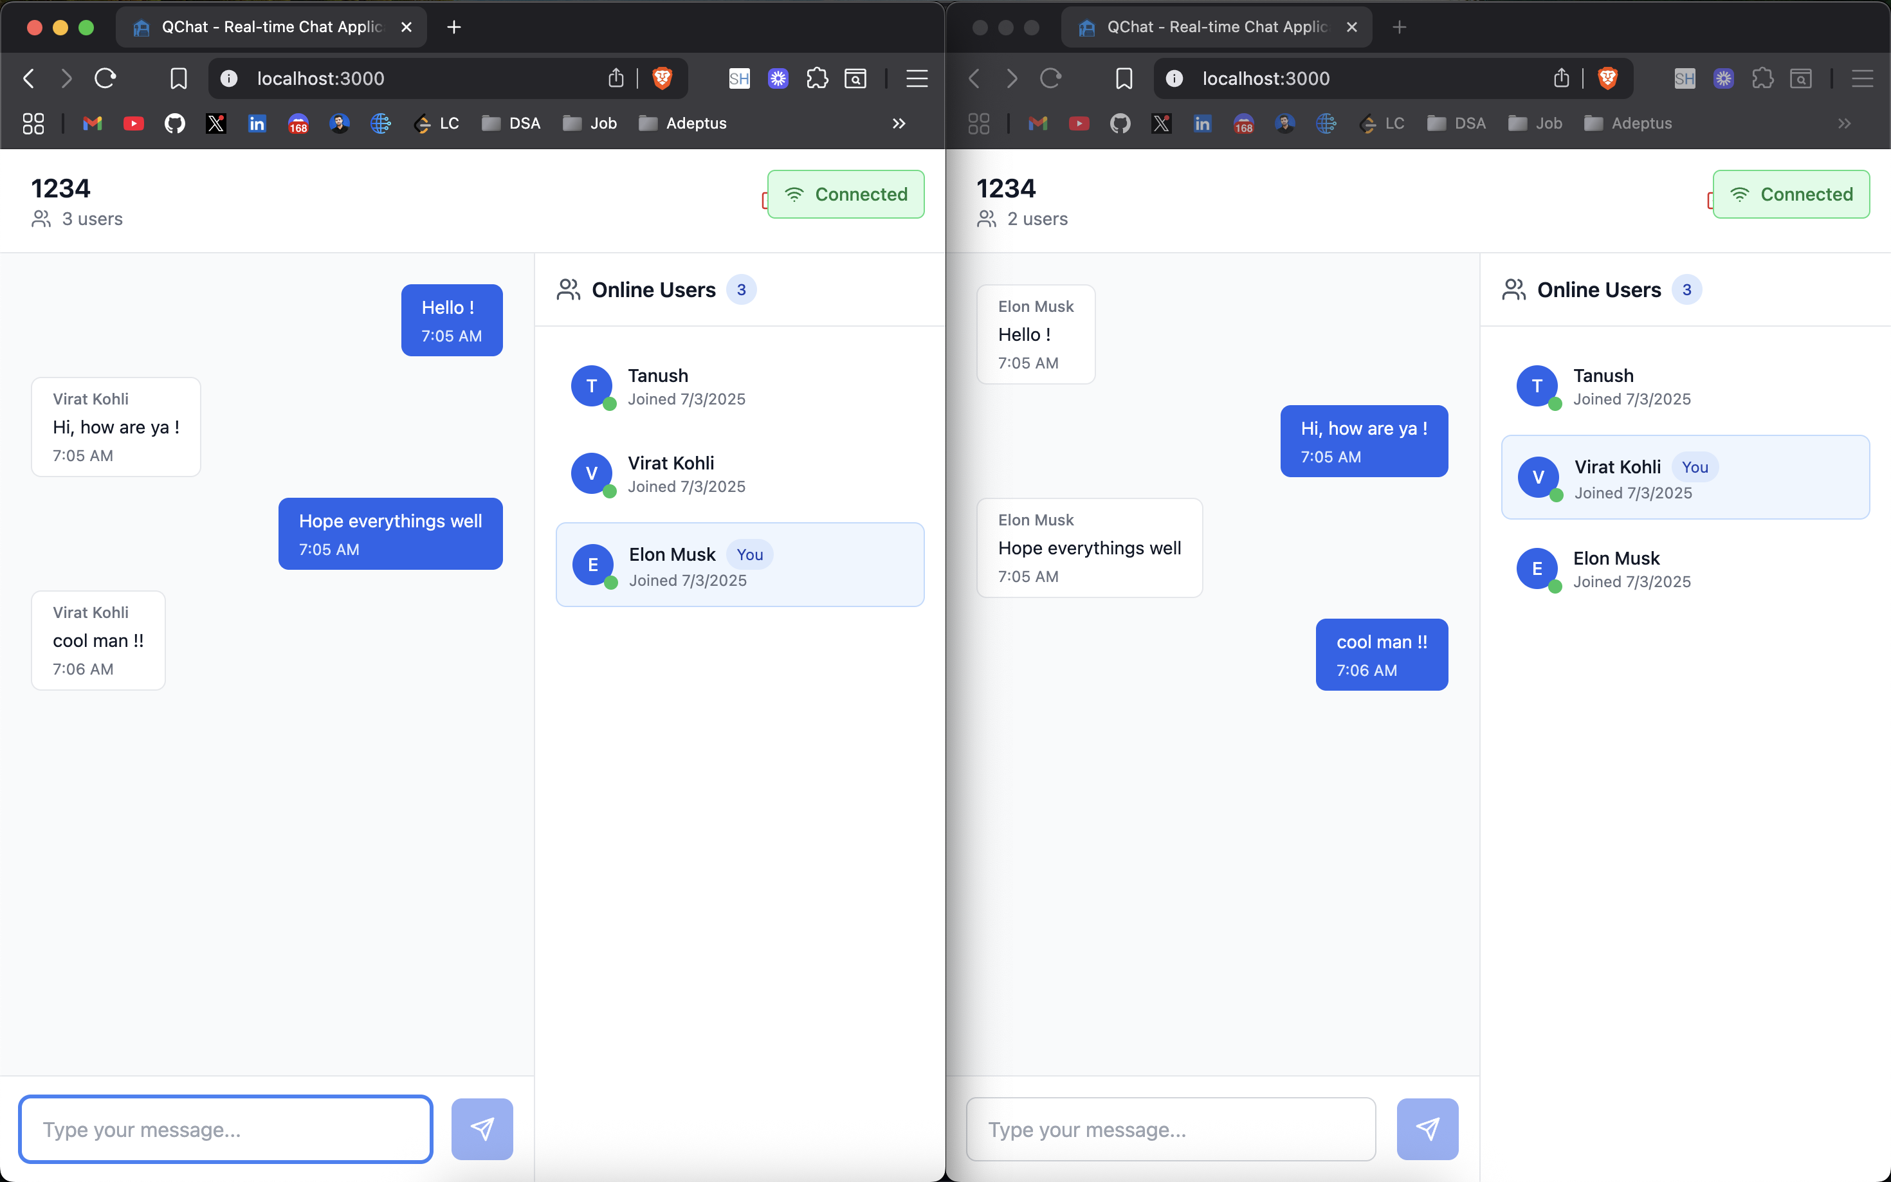Select Tanush in left window's user list
This screenshot has width=1891, height=1182.
coord(740,387)
